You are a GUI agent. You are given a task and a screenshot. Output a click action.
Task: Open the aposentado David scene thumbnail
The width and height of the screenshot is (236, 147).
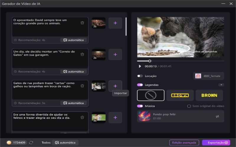point(99,23)
